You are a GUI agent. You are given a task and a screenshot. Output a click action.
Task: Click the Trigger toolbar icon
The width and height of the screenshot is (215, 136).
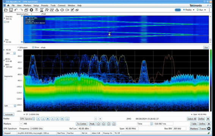[36, 10]
